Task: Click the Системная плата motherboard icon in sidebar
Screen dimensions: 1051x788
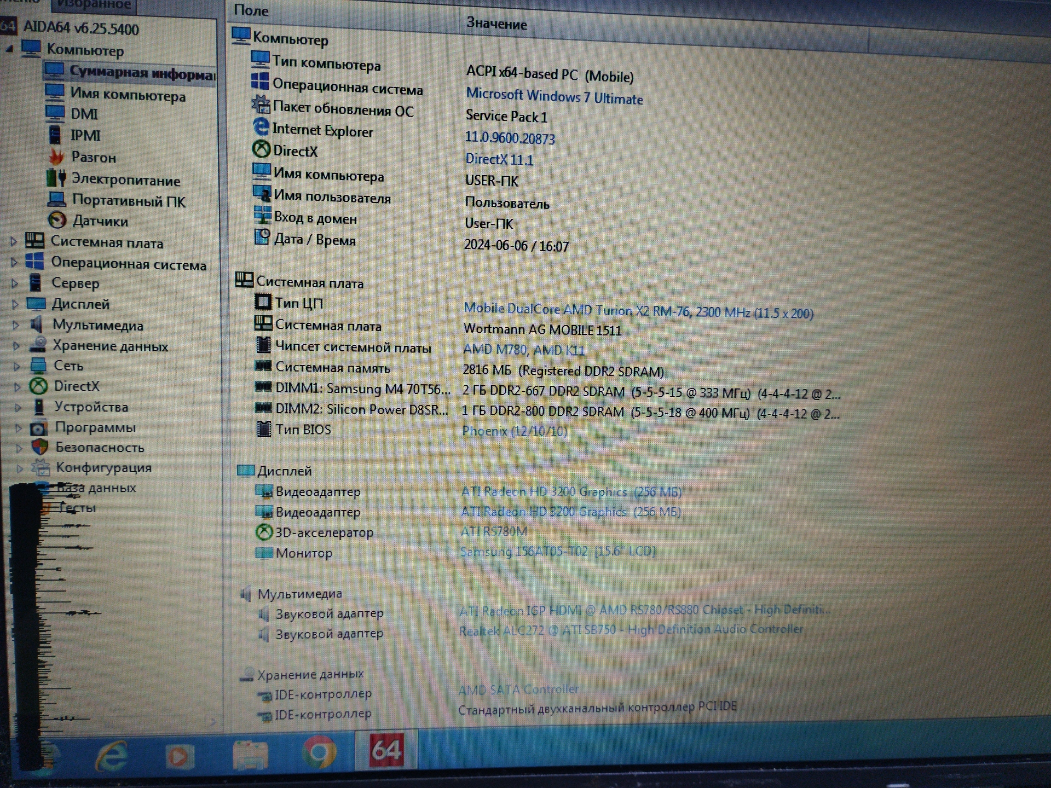Action: [x=35, y=241]
